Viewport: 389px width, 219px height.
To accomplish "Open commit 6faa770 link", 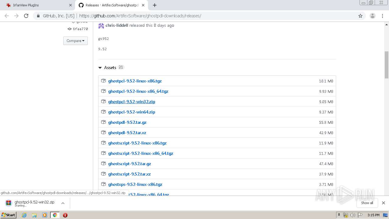I will (x=78, y=29).
